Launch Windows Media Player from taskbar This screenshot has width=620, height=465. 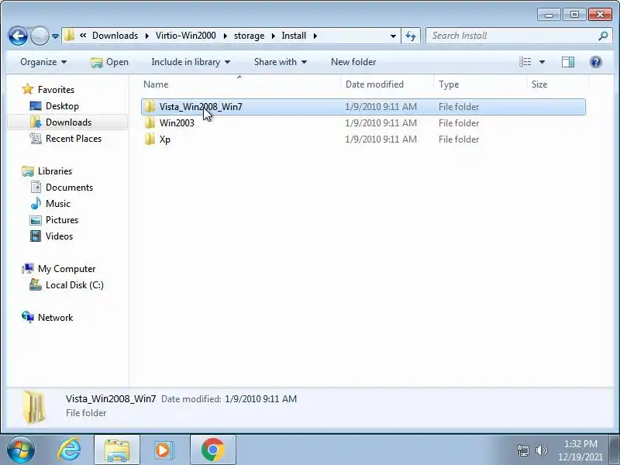(x=164, y=450)
